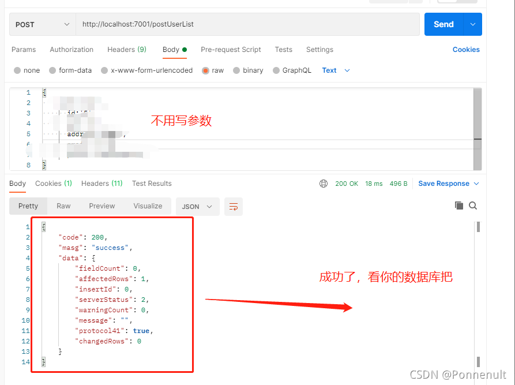This screenshot has height=385, width=515.
Task: Click the network status globe icon
Action: coord(324,183)
